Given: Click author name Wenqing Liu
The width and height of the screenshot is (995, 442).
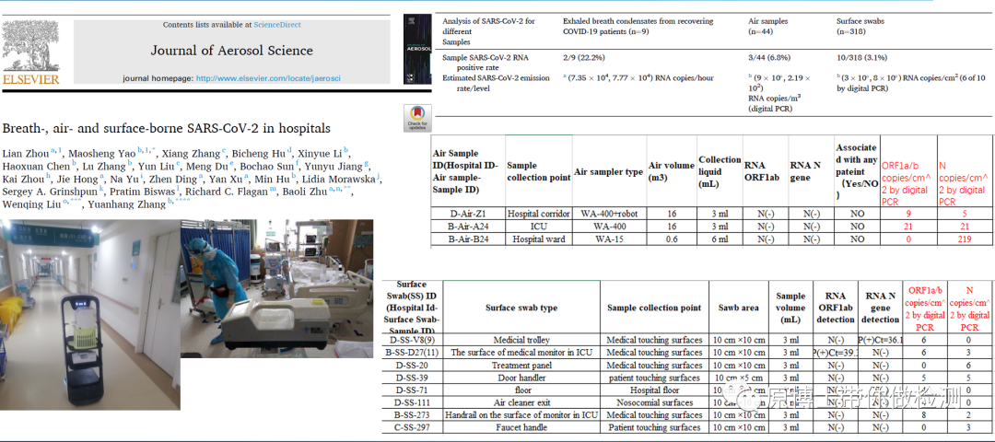Looking at the screenshot, I should (x=31, y=204).
